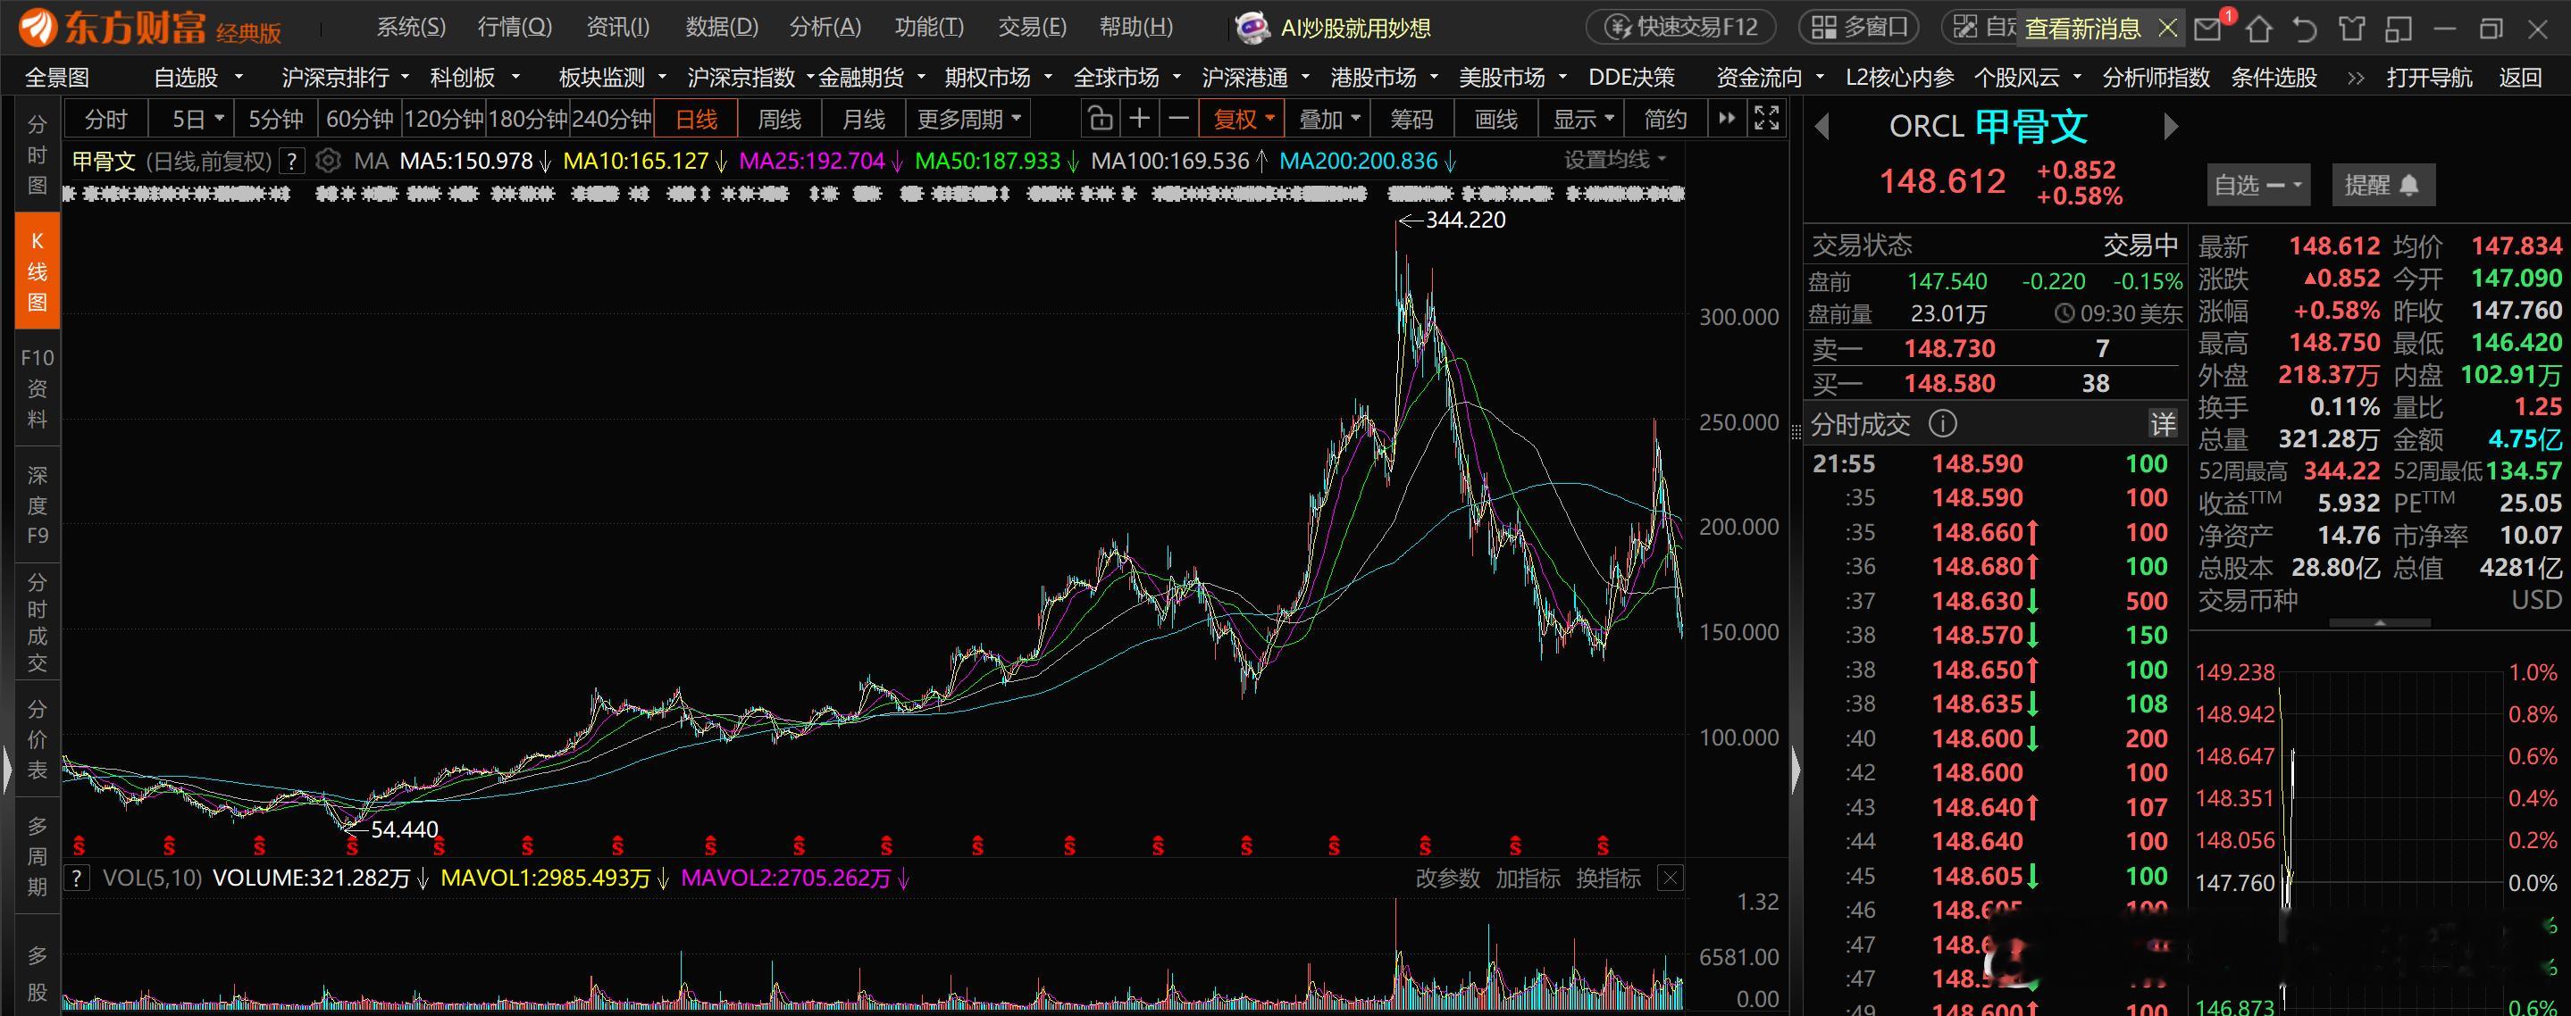Viewport: 2571px width, 1016px height.
Task: Click the 提醒 alert button
Action: click(2383, 186)
